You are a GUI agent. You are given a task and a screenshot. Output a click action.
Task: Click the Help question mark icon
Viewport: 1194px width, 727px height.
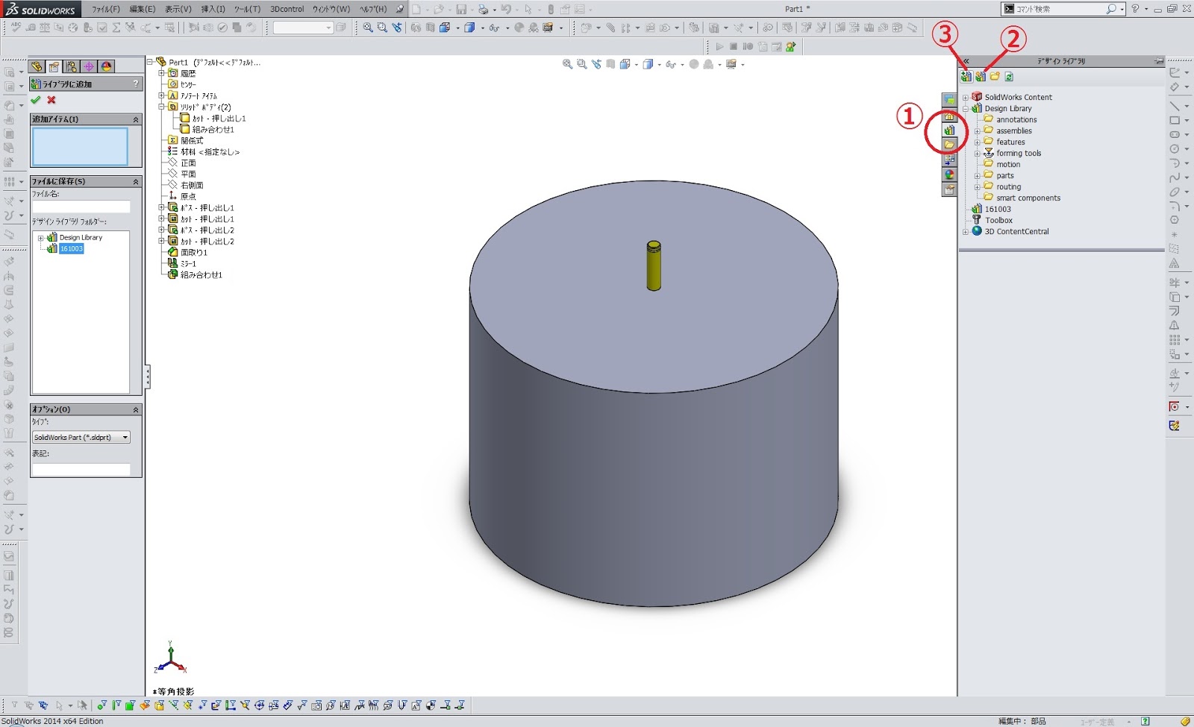click(x=1135, y=9)
